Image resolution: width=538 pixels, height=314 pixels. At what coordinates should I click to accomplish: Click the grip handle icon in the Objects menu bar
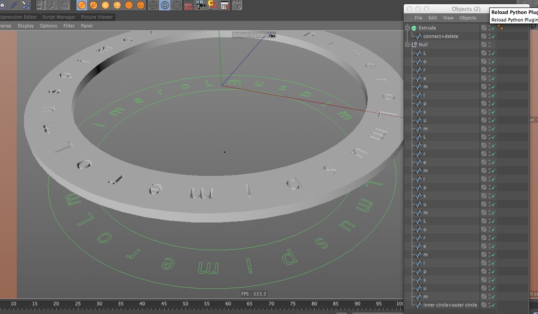coord(408,18)
